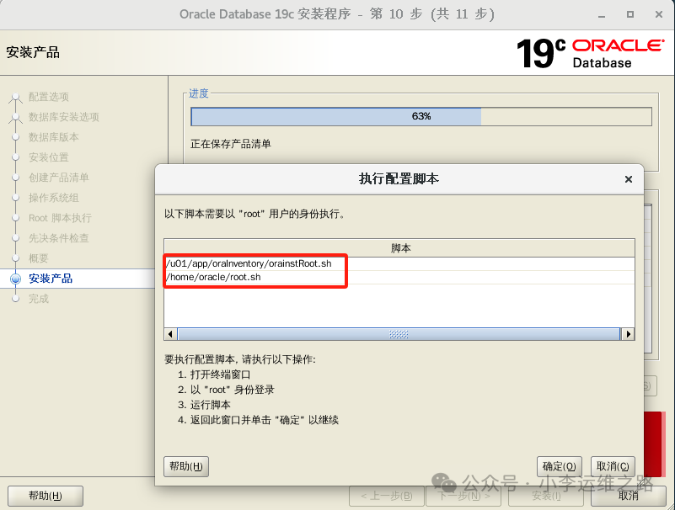Select the 先决条件检查 step
The image size is (675, 510).
[x=58, y=238]
